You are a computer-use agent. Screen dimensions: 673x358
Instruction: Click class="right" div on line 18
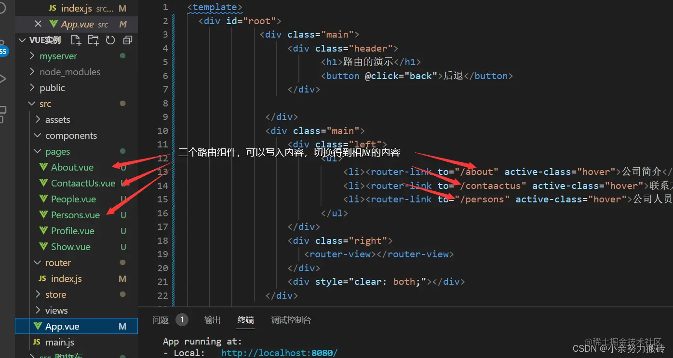[340, 240]
